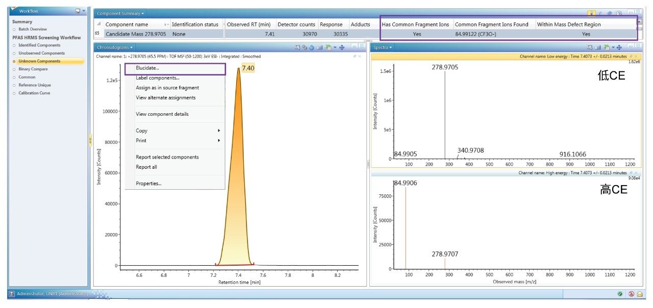Image resolution: width=653 pixels, height=308 pixels.
Task: Select Unobserved Components workflow step
Action: click(41, 53)
